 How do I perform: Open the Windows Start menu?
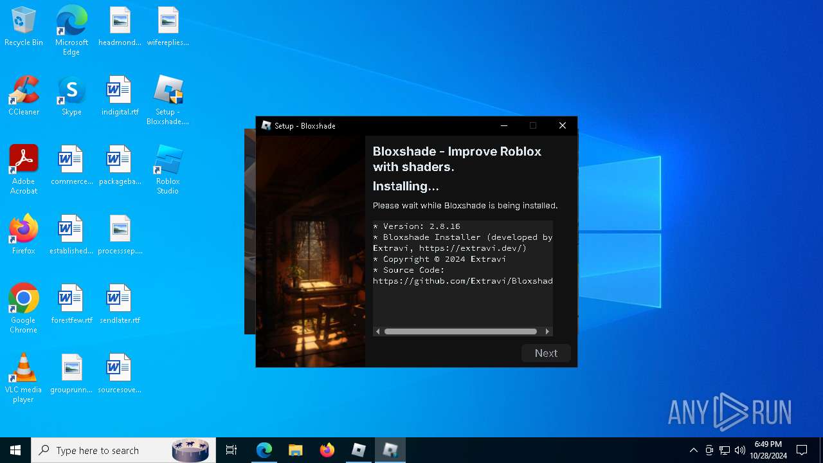point(15,450)
